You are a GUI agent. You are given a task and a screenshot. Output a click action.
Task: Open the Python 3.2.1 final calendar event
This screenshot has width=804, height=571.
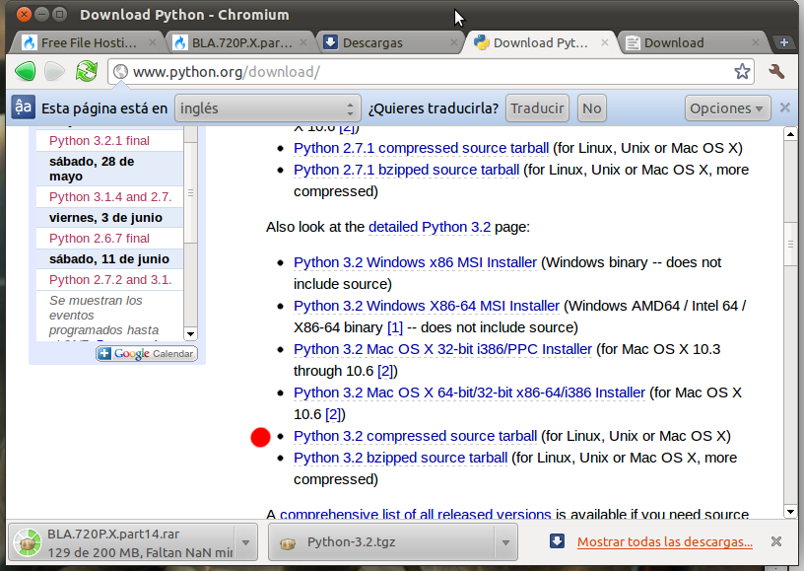100,141
